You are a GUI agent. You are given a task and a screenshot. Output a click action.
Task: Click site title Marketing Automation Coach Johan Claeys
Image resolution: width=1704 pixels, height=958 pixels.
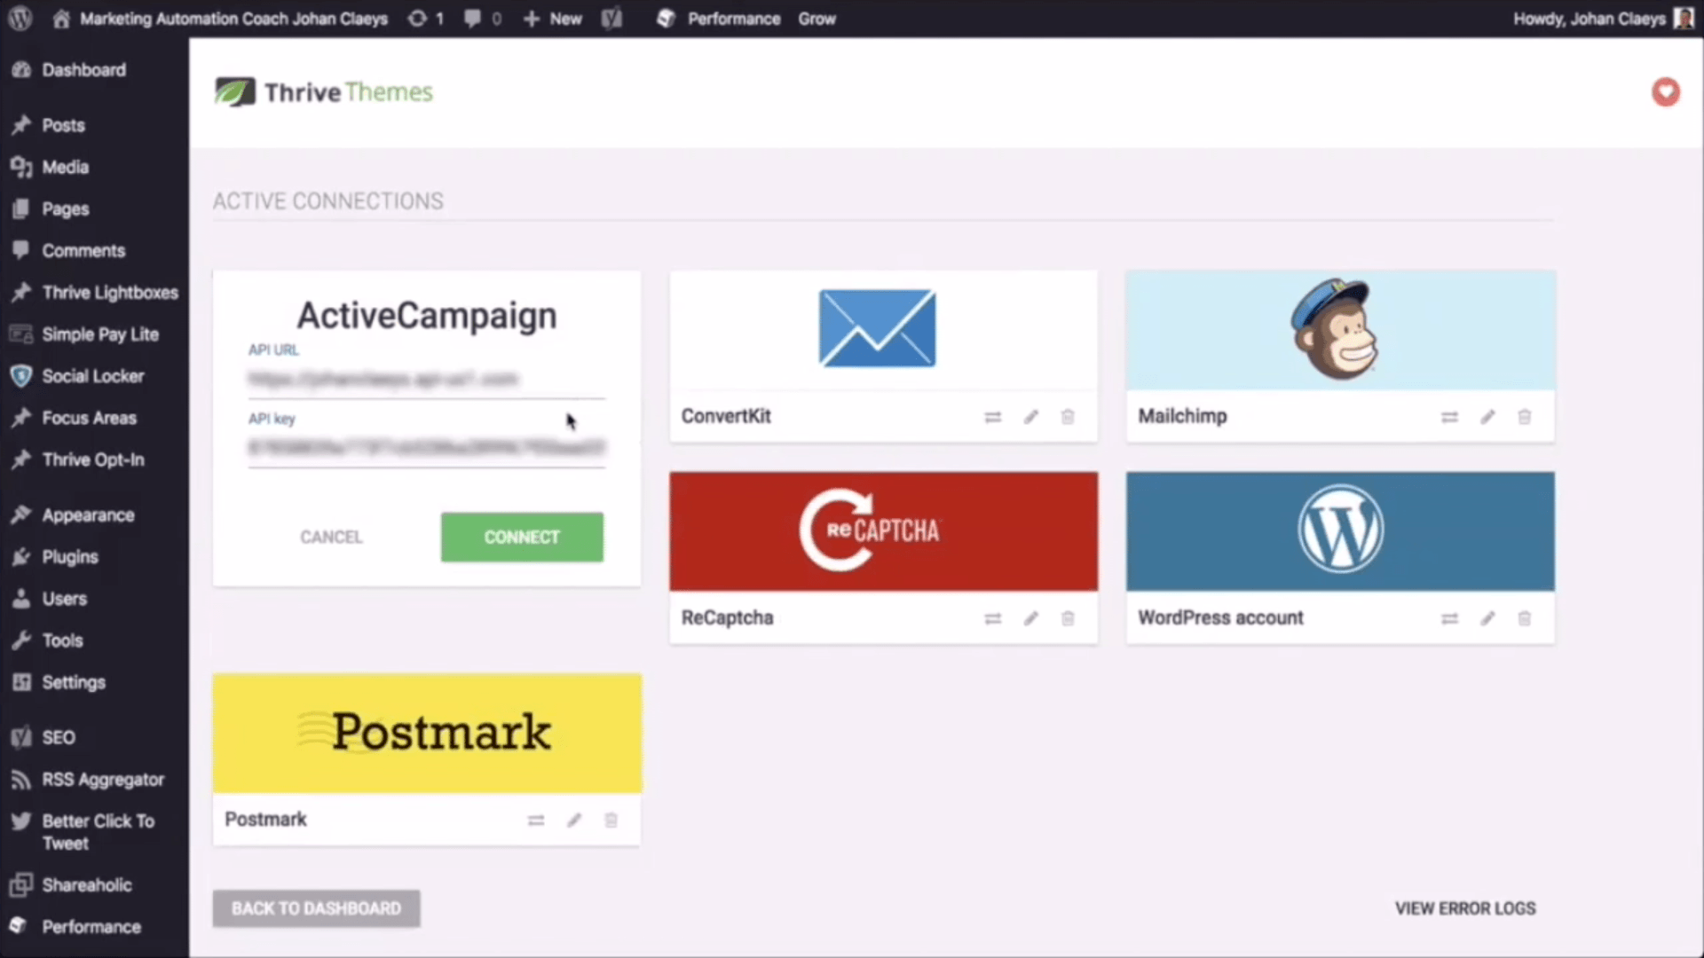(x=233, y=19)
